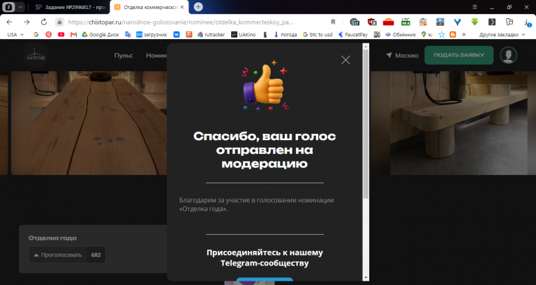The image size is (536, 285).
Task: Go back to the previous page
Action: tap(9, 22)
